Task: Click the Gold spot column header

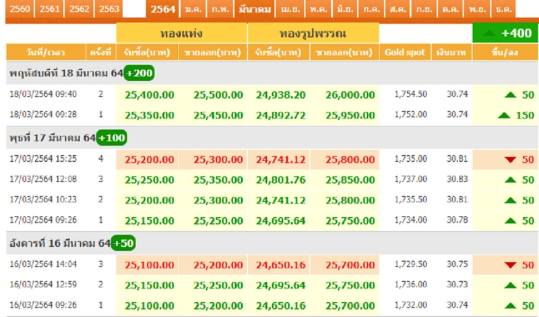Action: point(404,52)
